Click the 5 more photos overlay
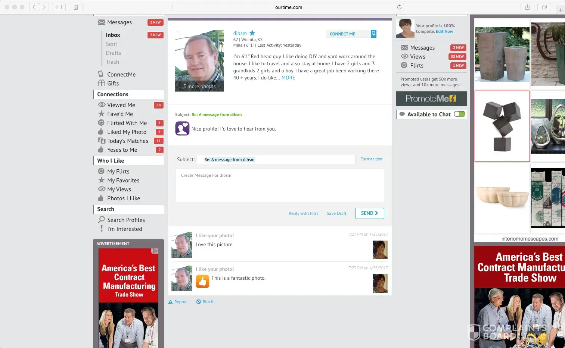This screenshot has width=565, height=348. pos(199,86)
